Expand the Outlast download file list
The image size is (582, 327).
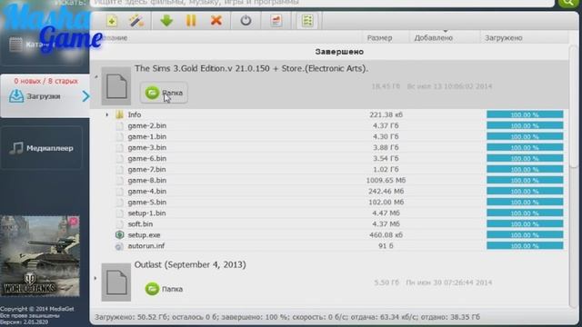pyautogui.click(x=95, y=278)
